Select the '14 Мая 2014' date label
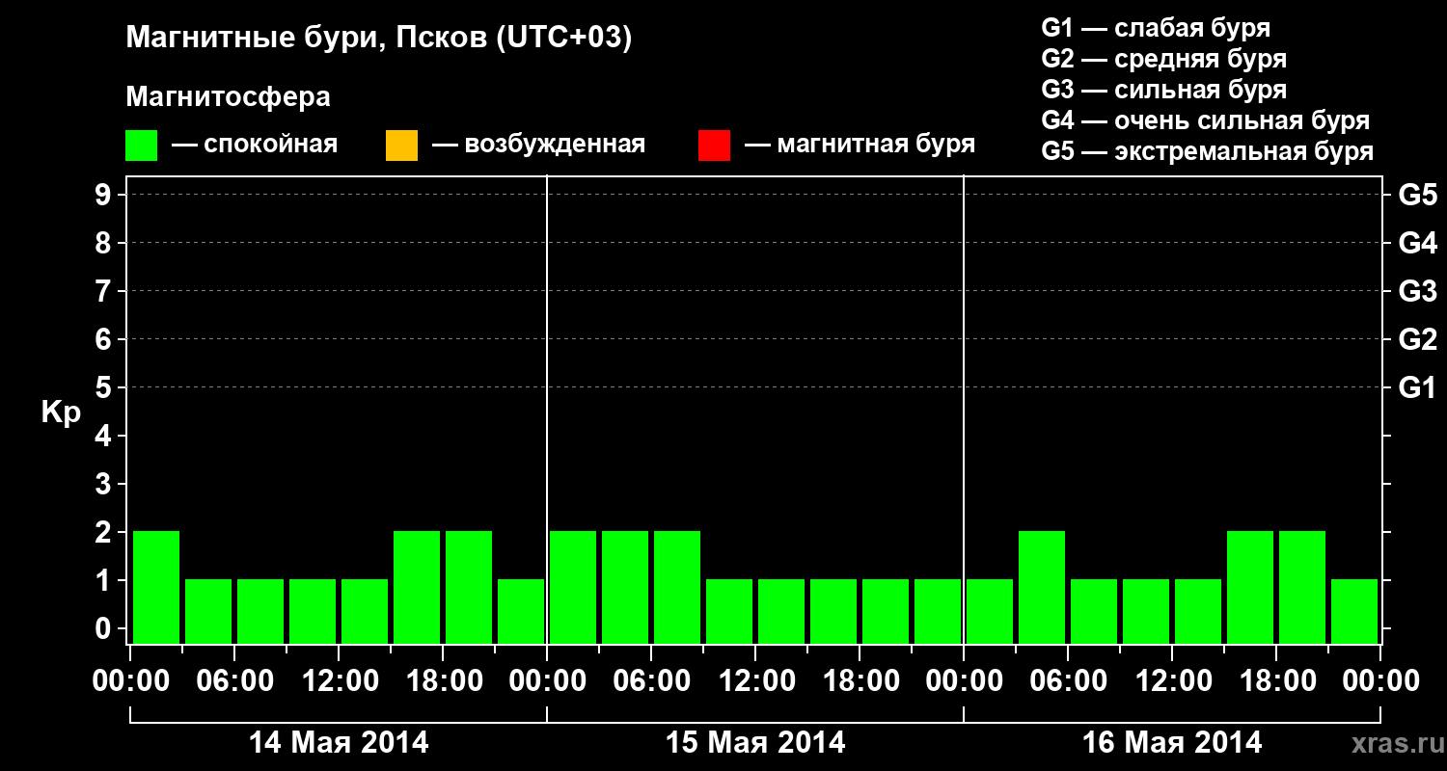Viewport: 1447px width, 771px height. tap(339, 743)
